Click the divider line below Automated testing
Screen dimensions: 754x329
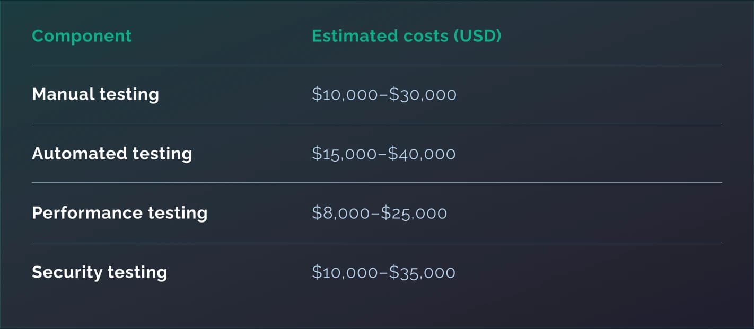(x=376, y=183)
